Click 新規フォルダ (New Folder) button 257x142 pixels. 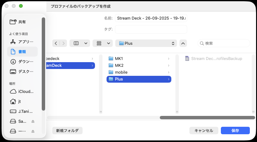pos(67,131)
